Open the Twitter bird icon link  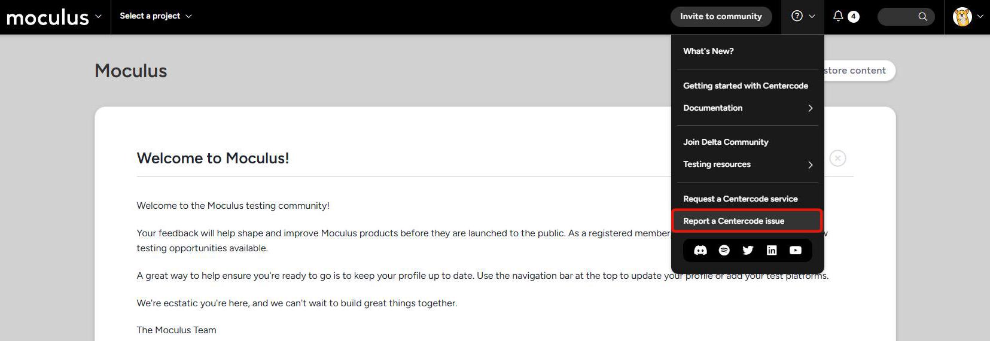[748, 250]
